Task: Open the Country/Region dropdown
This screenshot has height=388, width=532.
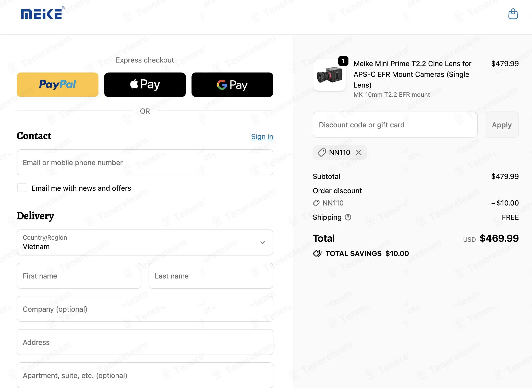Action: point(145,242)
